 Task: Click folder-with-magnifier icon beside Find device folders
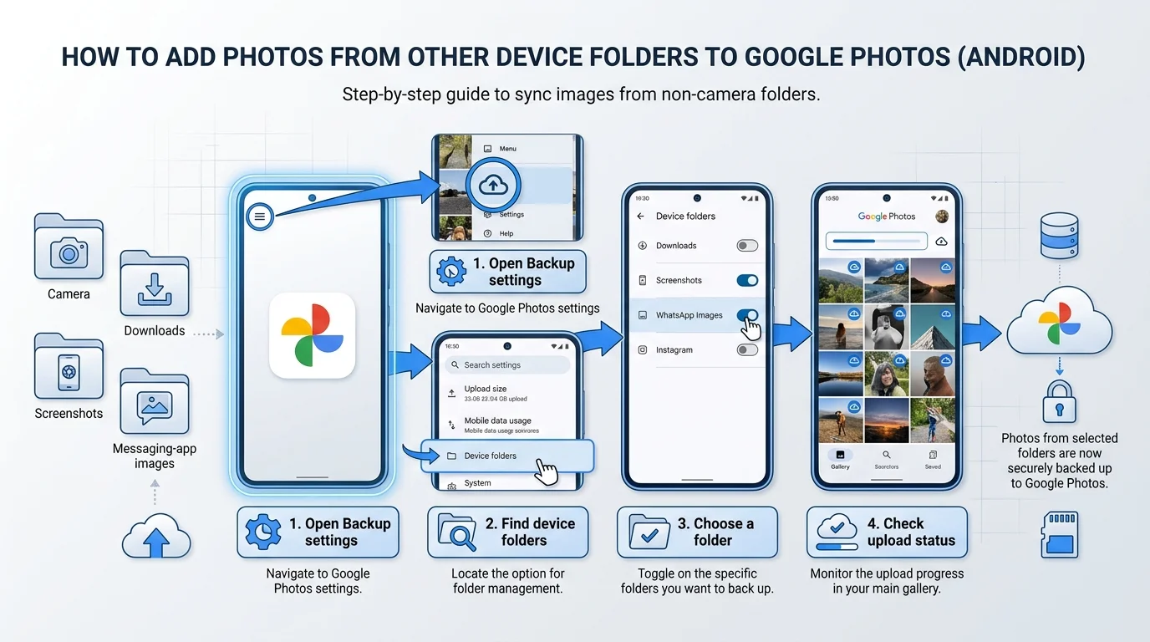coord(456,532)
